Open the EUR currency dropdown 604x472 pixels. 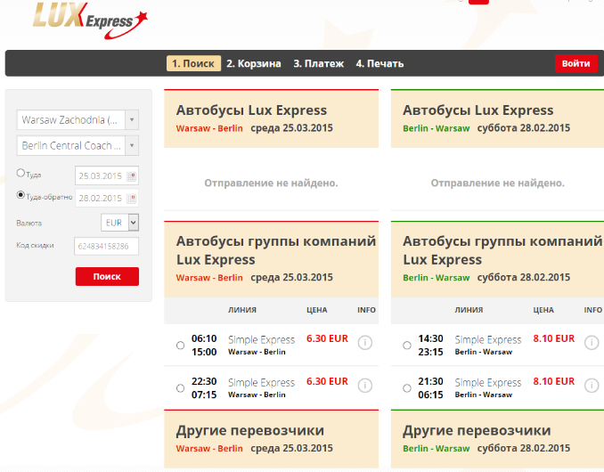coord(121,223)
